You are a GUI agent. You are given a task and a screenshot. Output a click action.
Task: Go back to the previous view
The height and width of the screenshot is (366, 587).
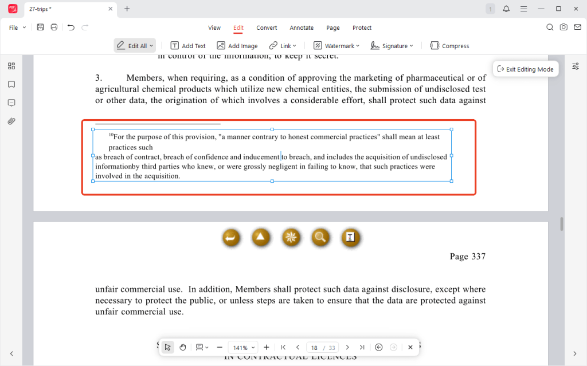pos(378,347)
